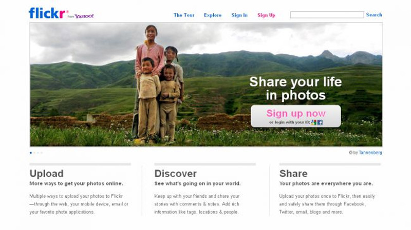411x230 pixels.
Task: Select the third slideshow dot
Action: pos(38,153)
